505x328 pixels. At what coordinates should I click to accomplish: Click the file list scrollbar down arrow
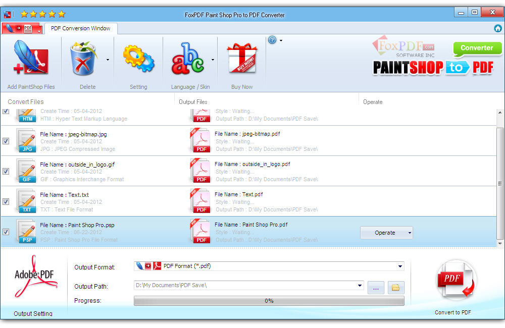[x=500, y=243]
